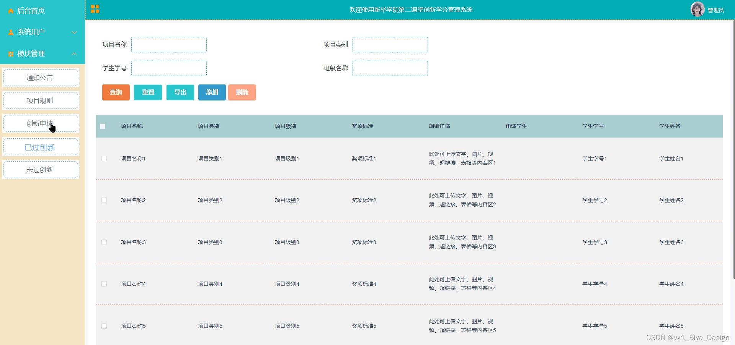Click the 学生姓名 column header

670,126
